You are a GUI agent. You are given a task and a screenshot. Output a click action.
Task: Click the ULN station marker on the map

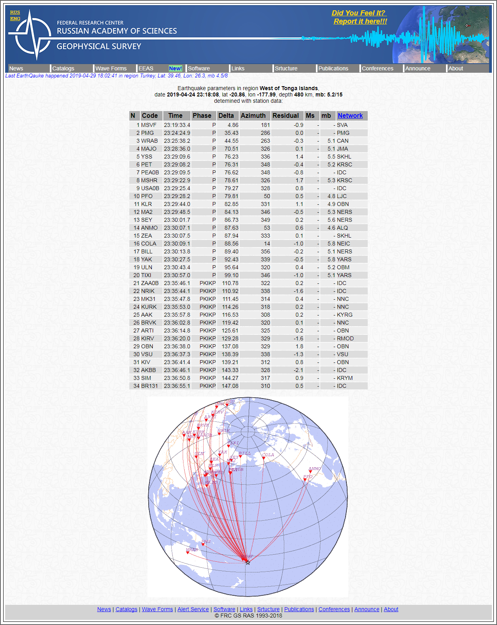[x=196, y=457]
